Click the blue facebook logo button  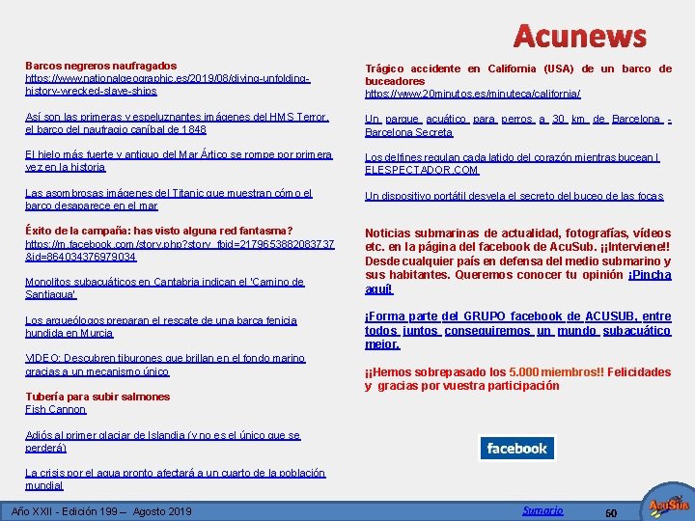pyautogui.click(x=516, y=449)
